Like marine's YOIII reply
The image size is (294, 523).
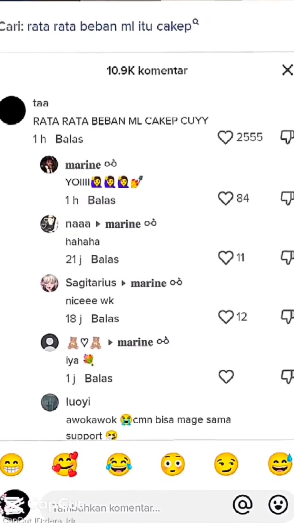point(225,198)
